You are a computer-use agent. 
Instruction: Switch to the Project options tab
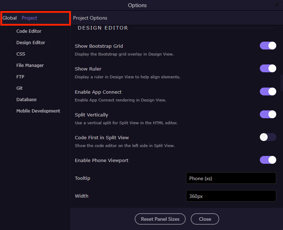29,18
